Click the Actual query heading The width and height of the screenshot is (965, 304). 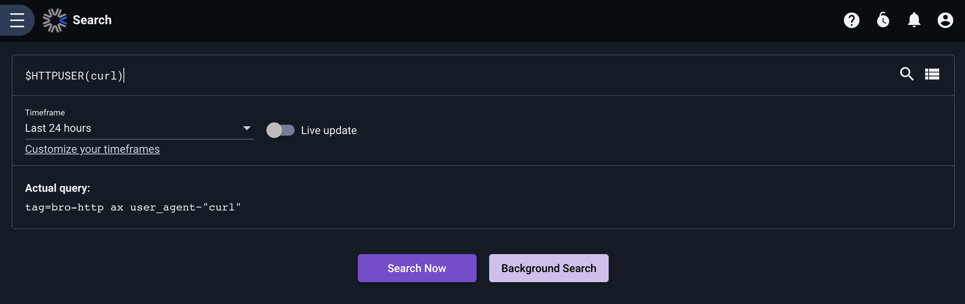click(x=57, y=188)
